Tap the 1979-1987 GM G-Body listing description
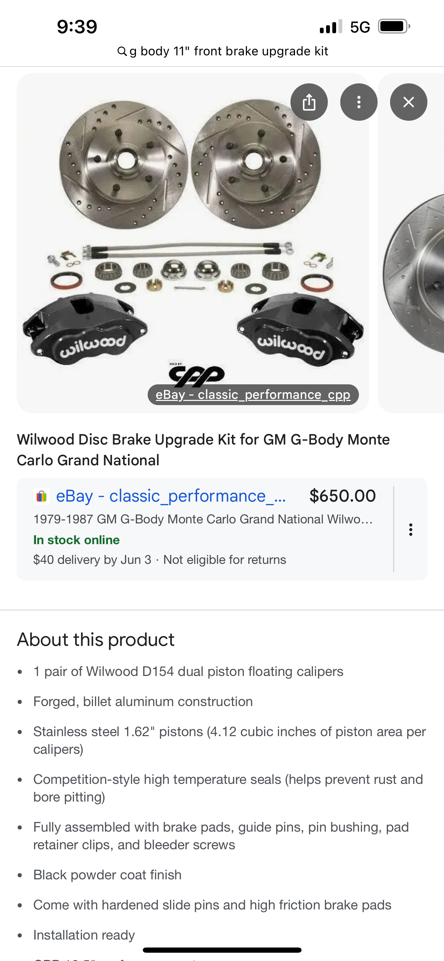 [x=203, y=519]
